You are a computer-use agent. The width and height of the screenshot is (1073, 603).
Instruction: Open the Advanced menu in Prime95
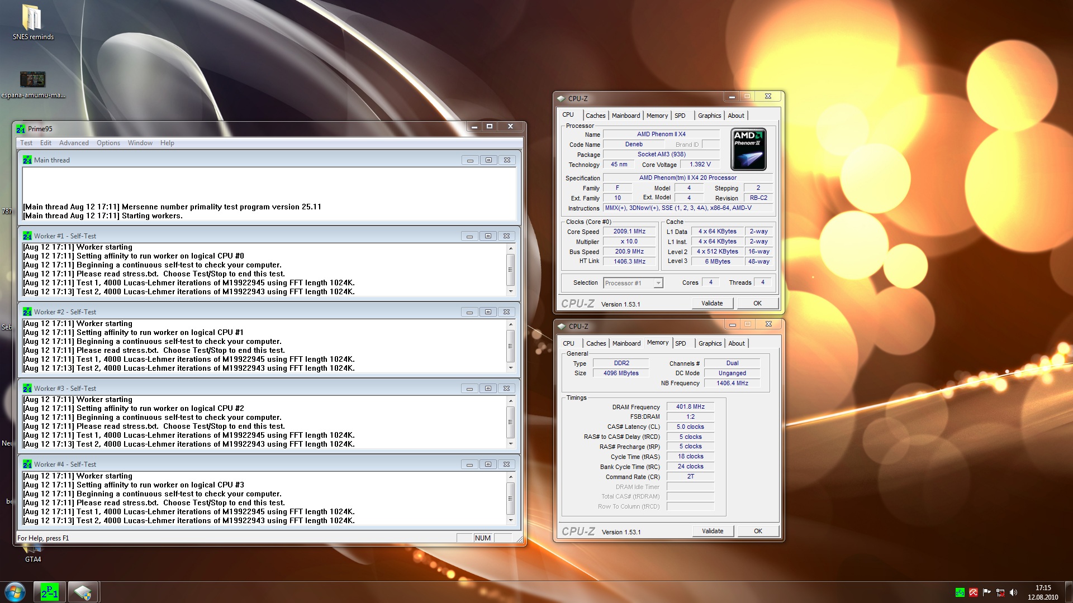[x=74, y=143]
